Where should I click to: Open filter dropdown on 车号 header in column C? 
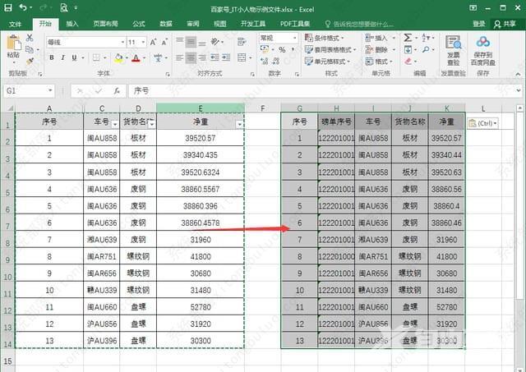(115, 125)
